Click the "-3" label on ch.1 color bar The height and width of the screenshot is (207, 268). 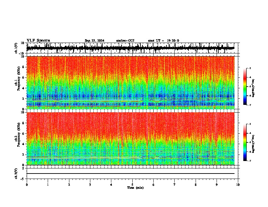tap(250, 68)
